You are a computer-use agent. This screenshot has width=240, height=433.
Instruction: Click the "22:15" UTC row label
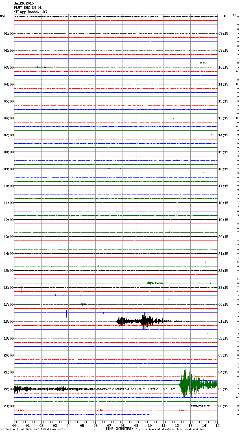pyautogui.click(x=223, y=271)
